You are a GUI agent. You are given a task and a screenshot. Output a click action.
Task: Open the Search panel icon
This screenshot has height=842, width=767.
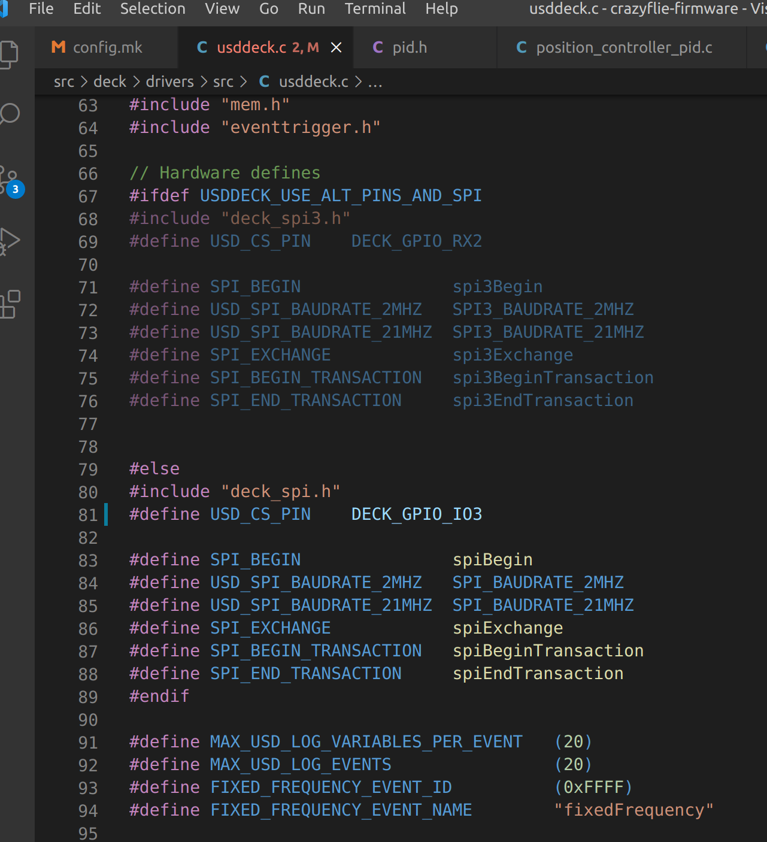click(x=10, y=114)
